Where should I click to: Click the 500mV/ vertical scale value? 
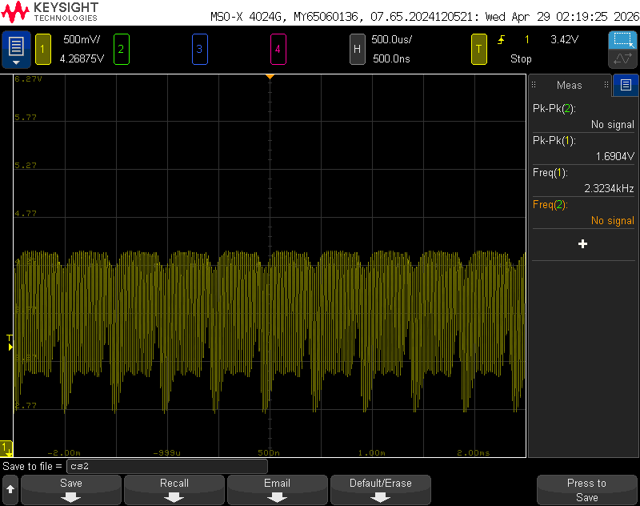[x=82, y=39]
